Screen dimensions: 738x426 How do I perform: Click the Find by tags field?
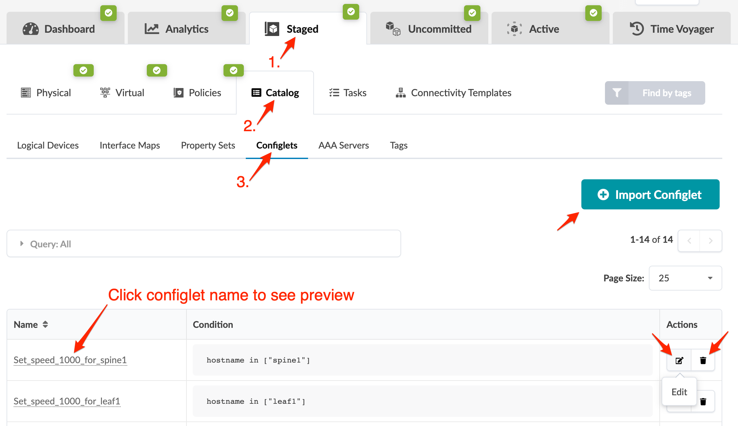pyautogui.click(x=667, y=93)
